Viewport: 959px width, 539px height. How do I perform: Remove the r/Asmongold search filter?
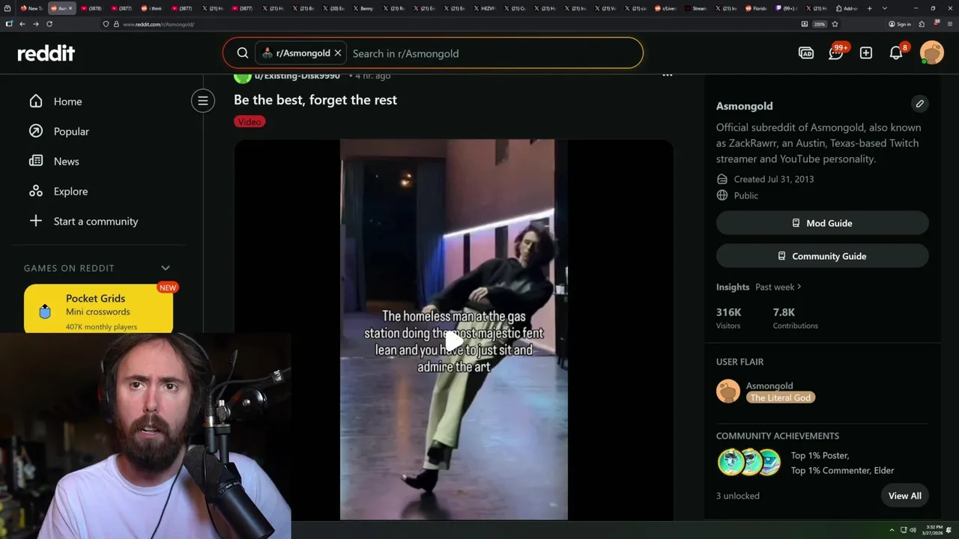pos(338,53)
